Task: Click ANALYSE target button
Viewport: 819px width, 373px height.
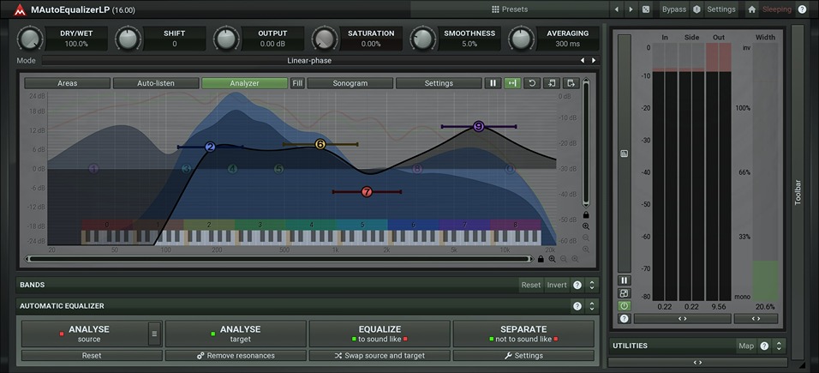Action: [236, 334]
